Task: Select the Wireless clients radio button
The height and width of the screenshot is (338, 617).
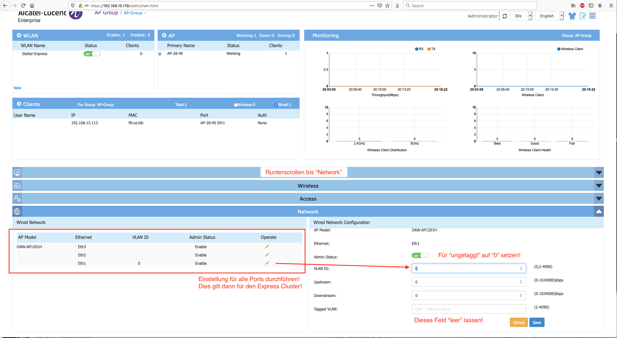Action: 236,105
